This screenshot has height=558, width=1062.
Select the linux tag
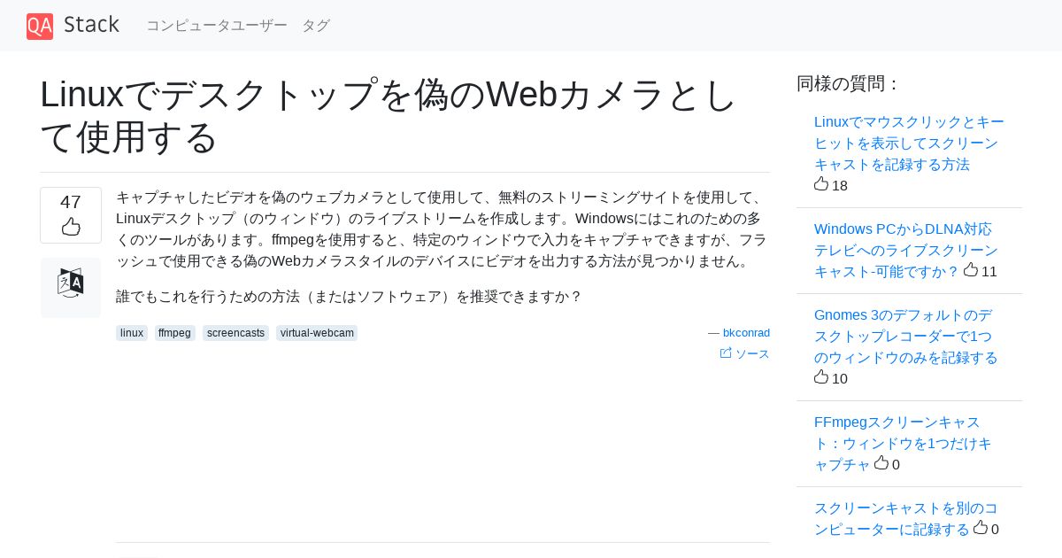132,333
